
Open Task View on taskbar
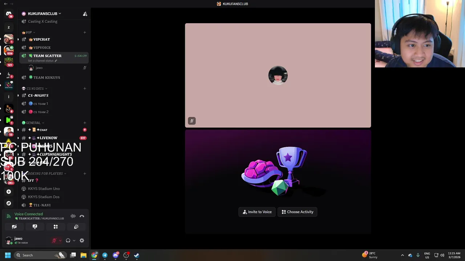73,255
